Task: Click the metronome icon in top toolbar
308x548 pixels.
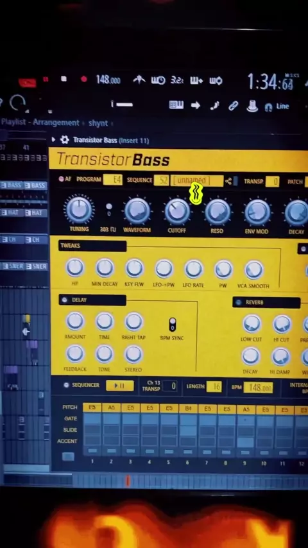Action: [x=139, y=80]
